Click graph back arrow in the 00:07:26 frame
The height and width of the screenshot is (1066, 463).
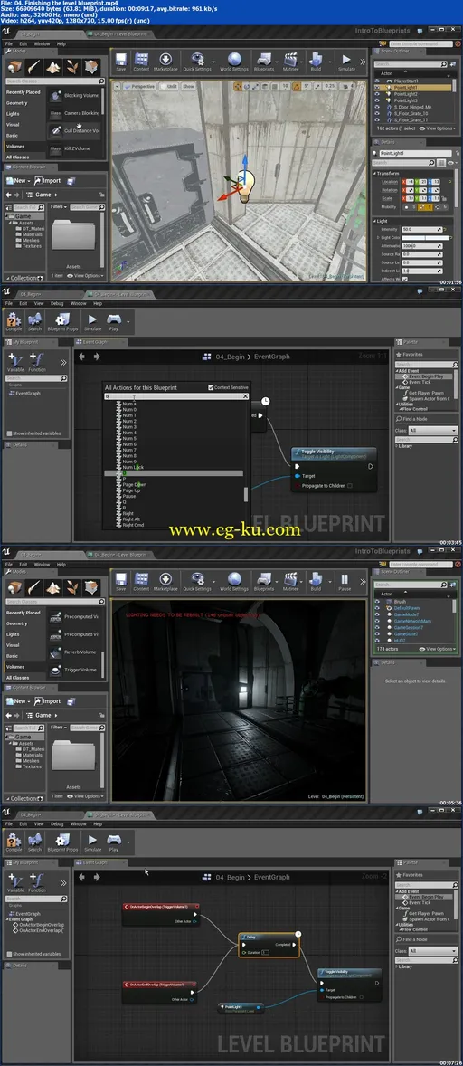click(x=82, y=876)
